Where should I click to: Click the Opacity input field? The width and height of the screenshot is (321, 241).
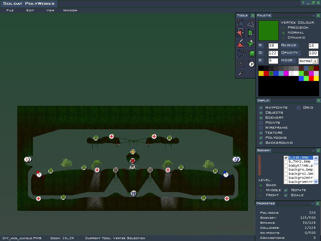[x=313, y=53]
